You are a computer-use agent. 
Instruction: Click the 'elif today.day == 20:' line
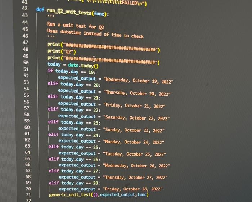pos(74,84)
